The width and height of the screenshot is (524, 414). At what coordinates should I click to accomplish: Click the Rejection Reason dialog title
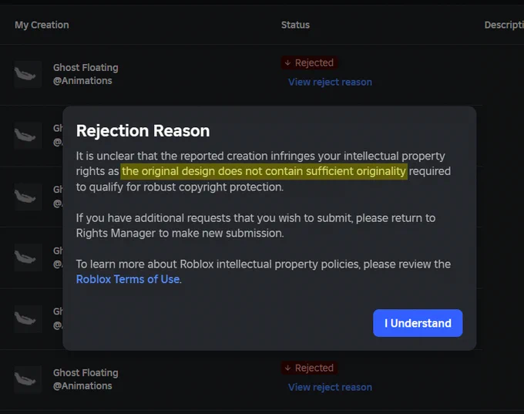[x=143, y=131]
